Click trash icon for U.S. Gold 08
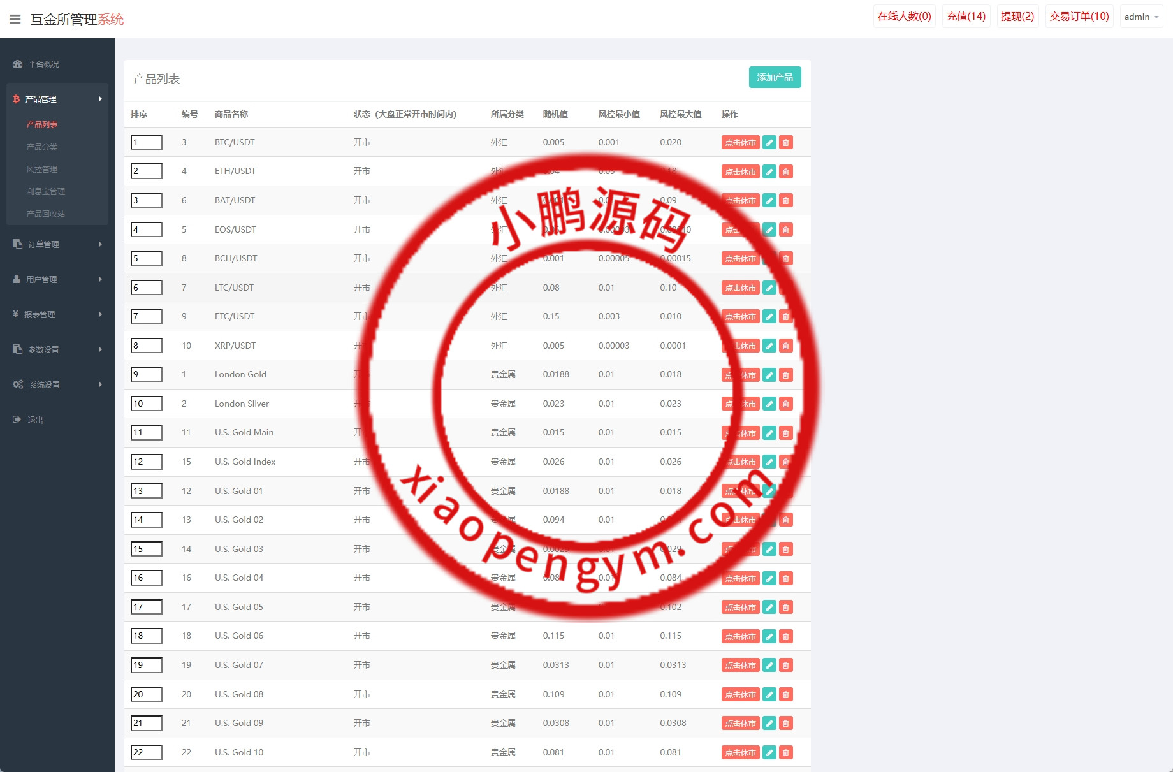 click(786, 695)
